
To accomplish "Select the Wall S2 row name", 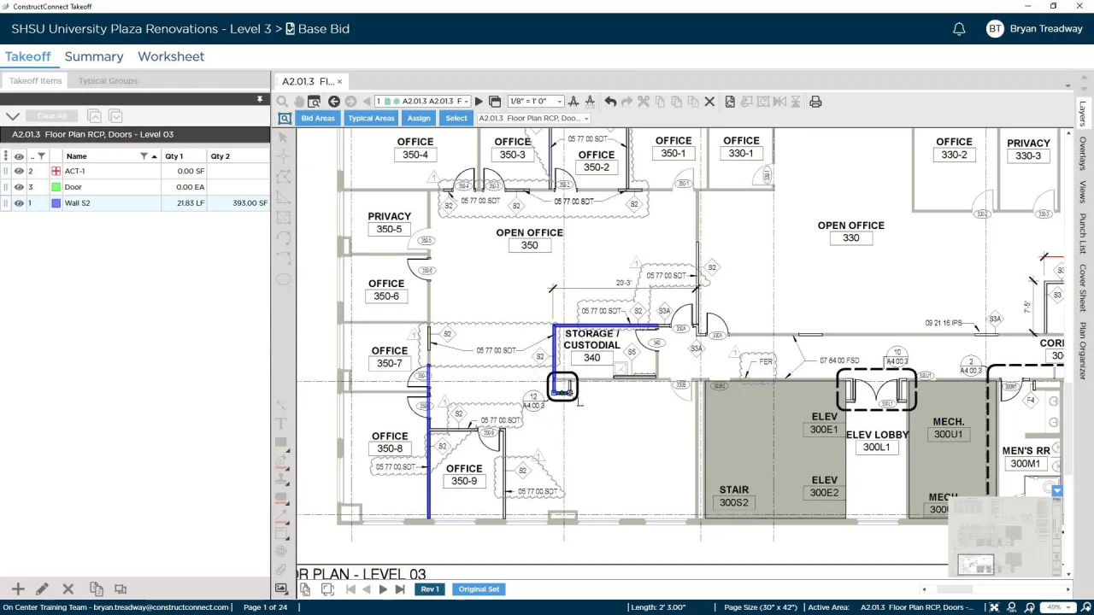I will click(x=77, y=203).
